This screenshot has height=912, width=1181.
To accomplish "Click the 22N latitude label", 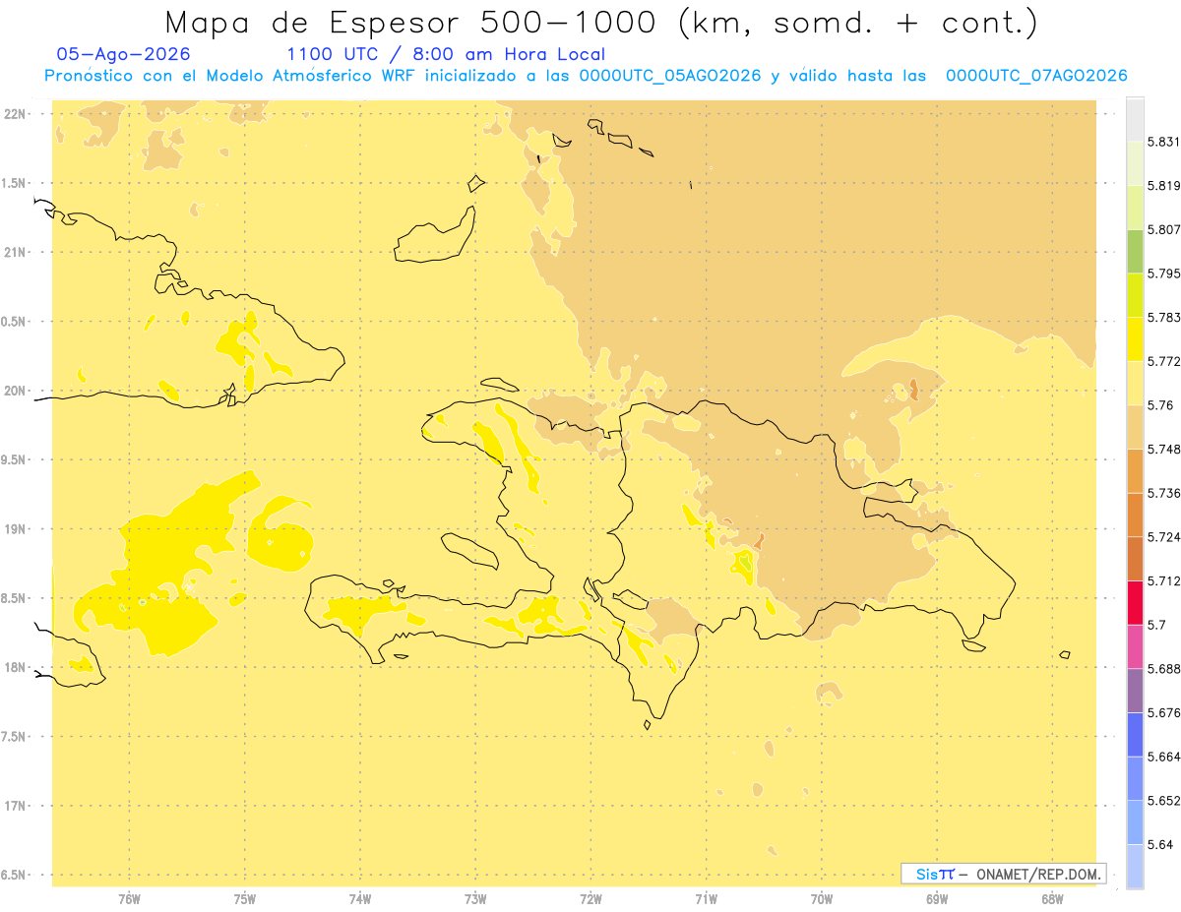I will (x=17, y=114).
